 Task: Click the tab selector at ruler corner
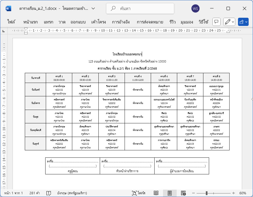(x=4, y=31)
